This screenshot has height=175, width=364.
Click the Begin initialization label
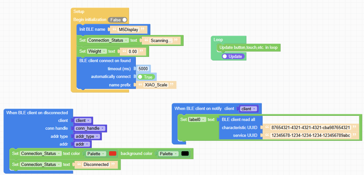coord(90,20)
